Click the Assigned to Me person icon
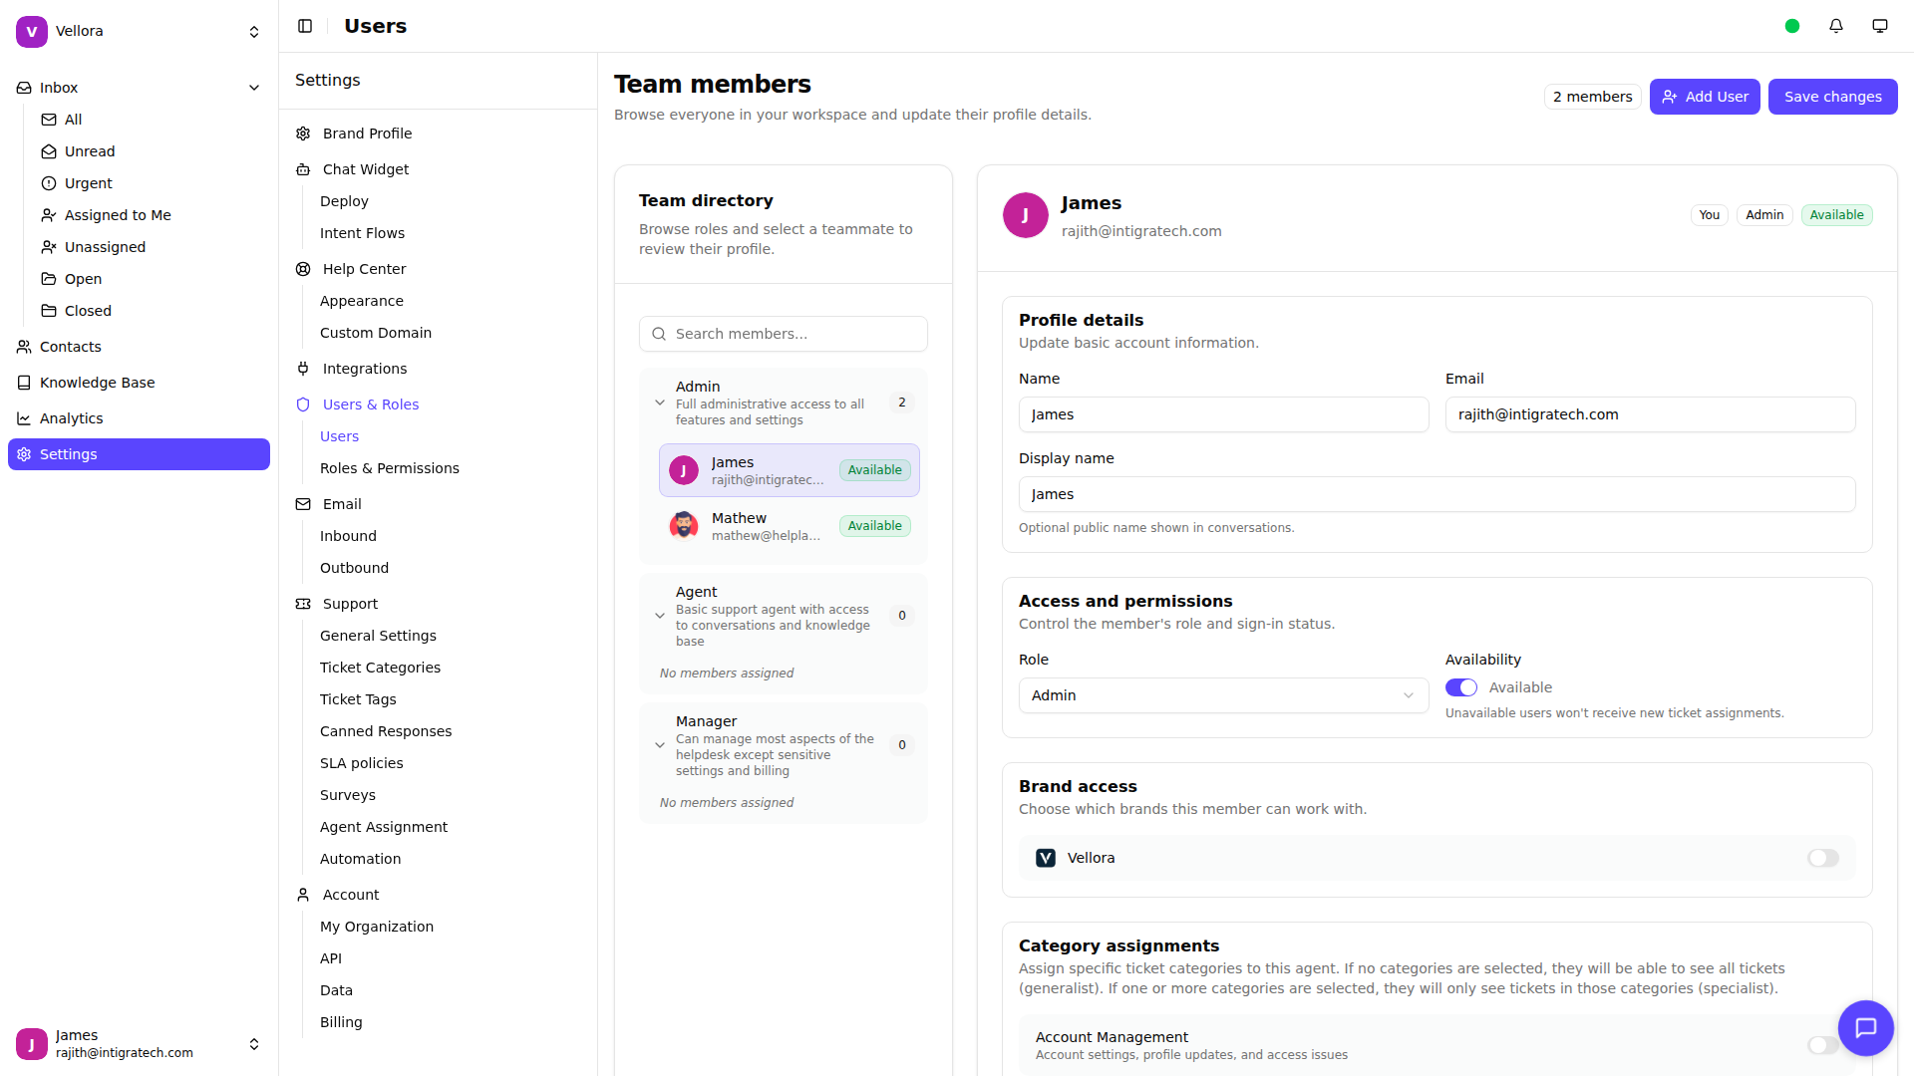Screen dimensions: 1914x1076 click(49, 215)
